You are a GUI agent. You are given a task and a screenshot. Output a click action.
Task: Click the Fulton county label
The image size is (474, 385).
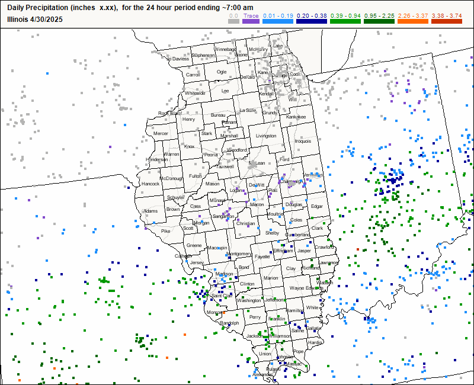pyautogui.click(x=195, y=176)
